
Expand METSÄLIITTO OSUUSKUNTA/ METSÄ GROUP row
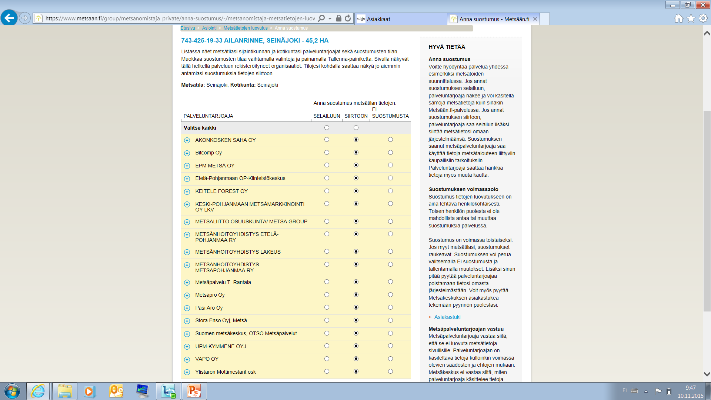pos(187,222)
